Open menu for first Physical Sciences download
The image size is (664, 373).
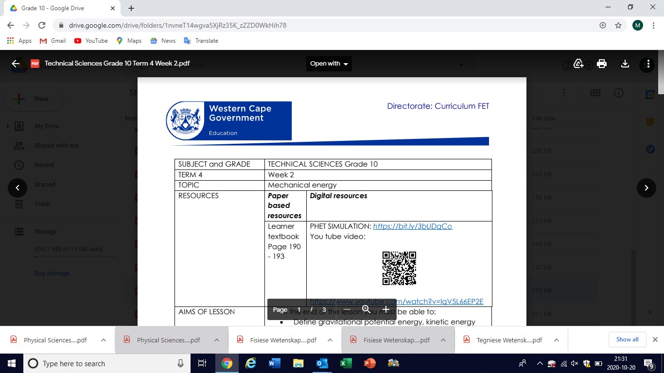(x=104, y=340)
